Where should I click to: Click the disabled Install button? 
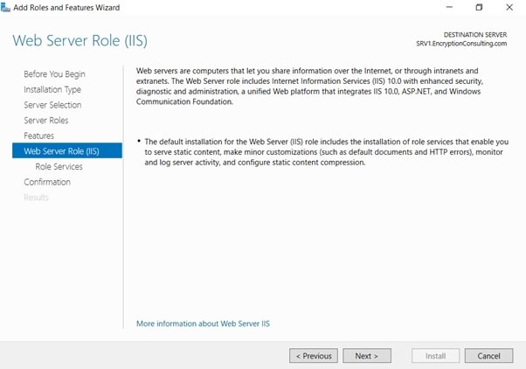tap(435, 356)
